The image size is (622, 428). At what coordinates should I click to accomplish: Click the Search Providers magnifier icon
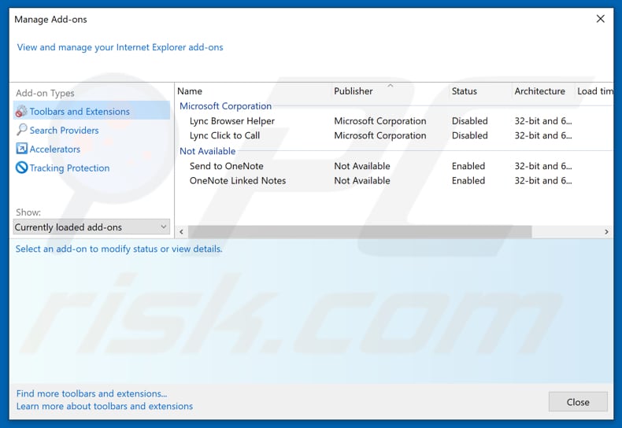click(x=21, y=131)
